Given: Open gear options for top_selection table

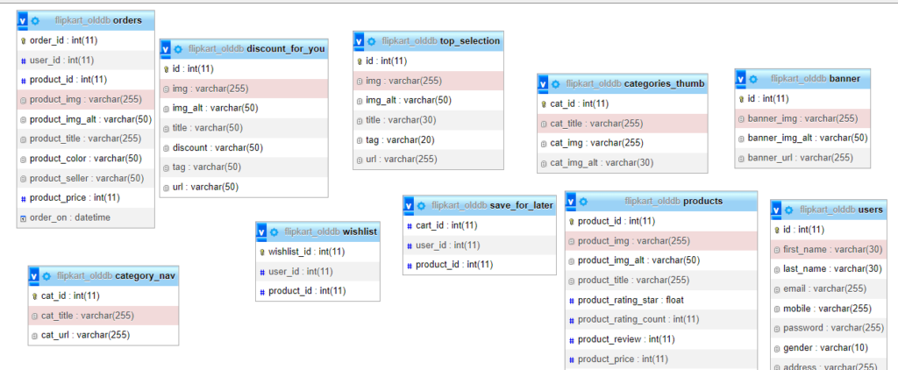Looking at the screenshot, I should pos(372,41).
